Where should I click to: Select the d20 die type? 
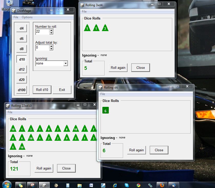[x=21, y=80]
